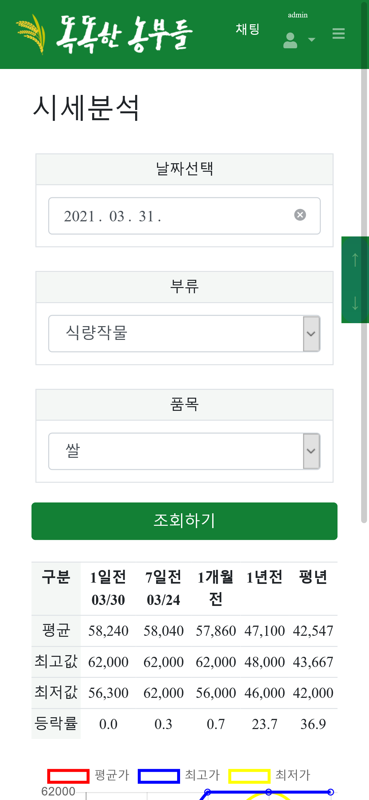Click the 1일전 03/30 column header

point(108,588)
